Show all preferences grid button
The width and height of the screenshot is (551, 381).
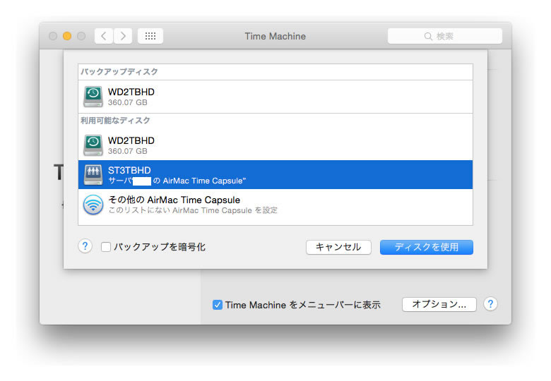(x=150, y=36)
